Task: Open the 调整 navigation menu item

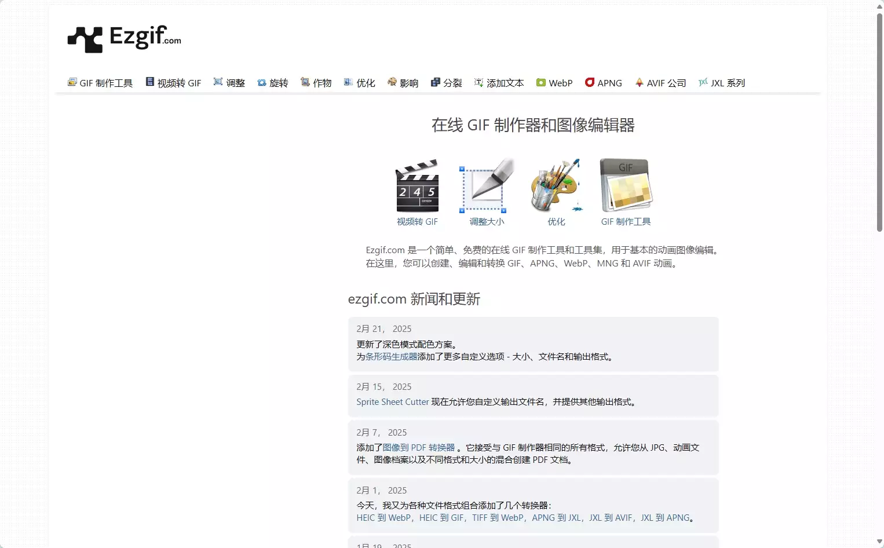Action: click(229, 83)
